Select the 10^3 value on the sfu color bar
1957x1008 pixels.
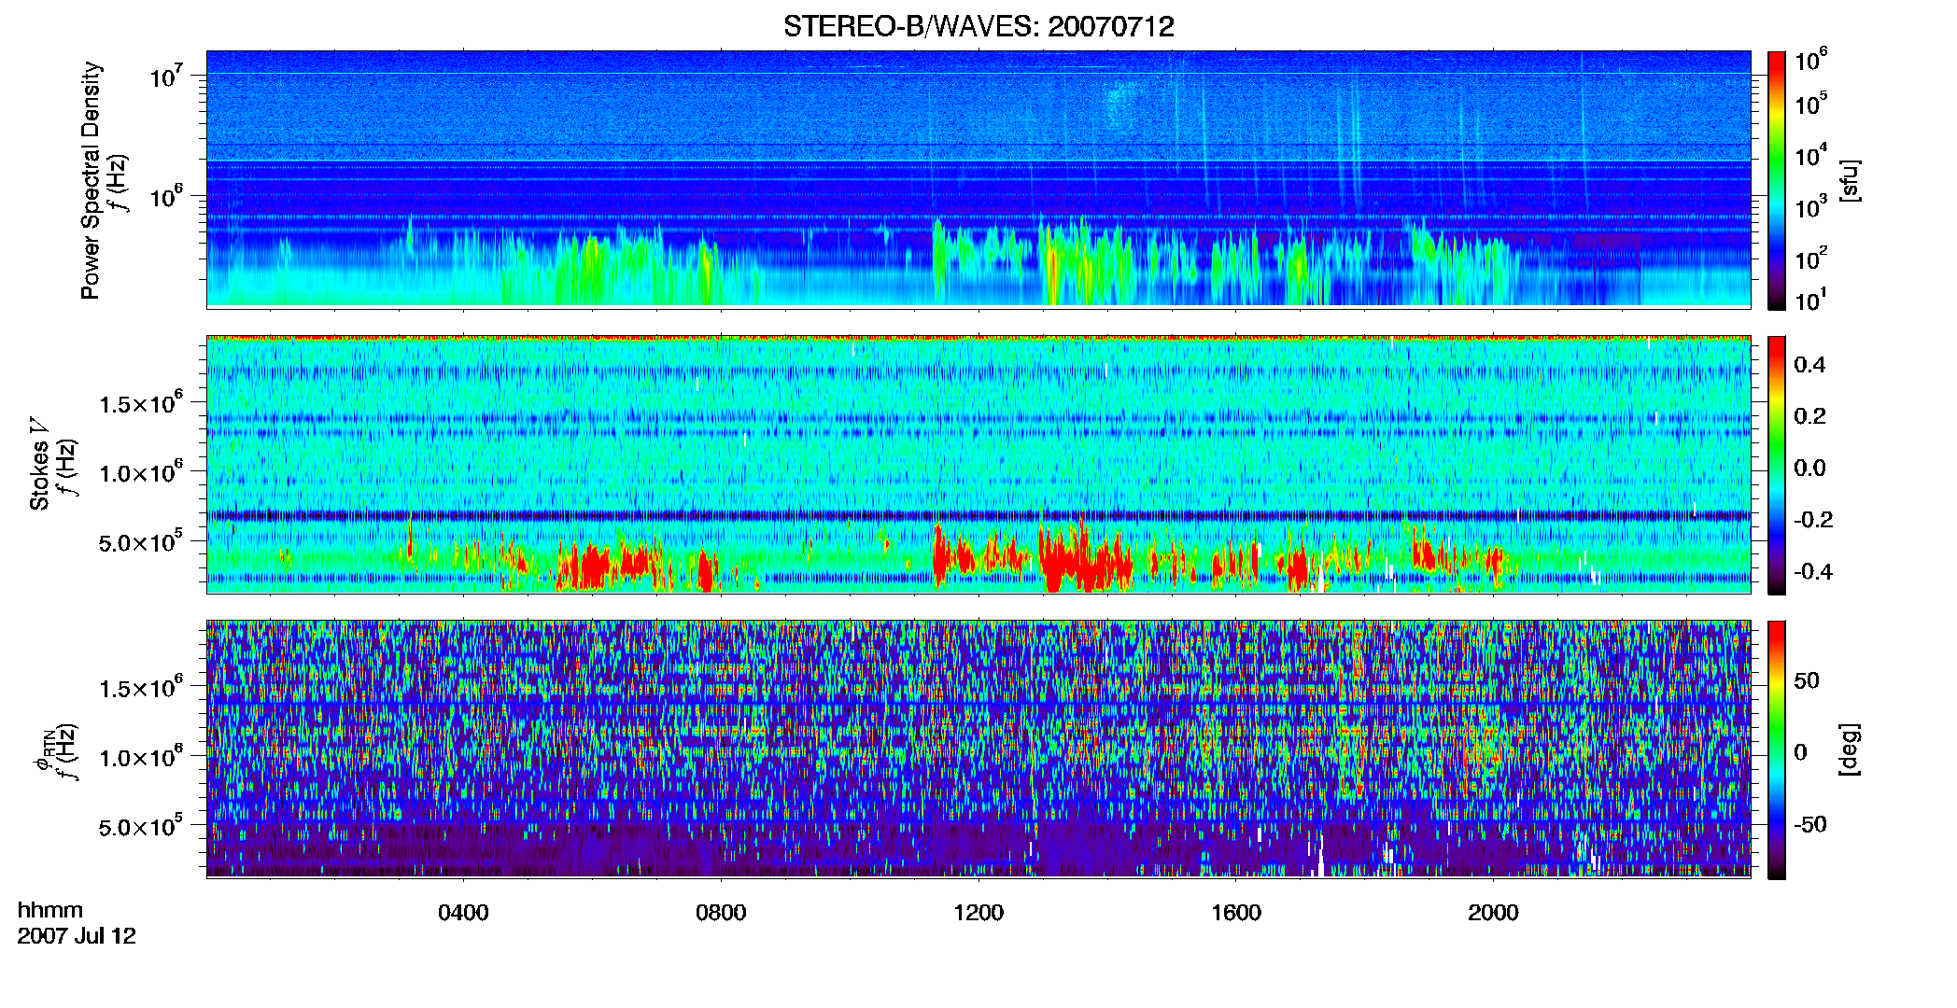1811,207
